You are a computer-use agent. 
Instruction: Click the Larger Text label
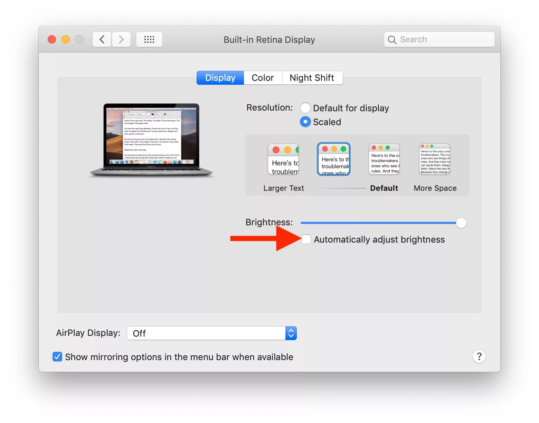click(x=284, y=188)
